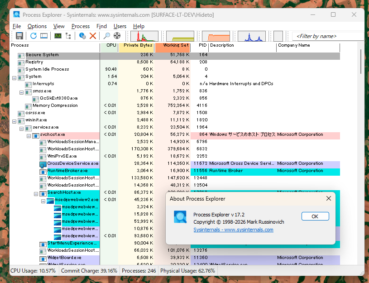The height and width of the screenshot is (283, 369).
Task: Click the Physical Usage status entry
Action: point(187,271)
